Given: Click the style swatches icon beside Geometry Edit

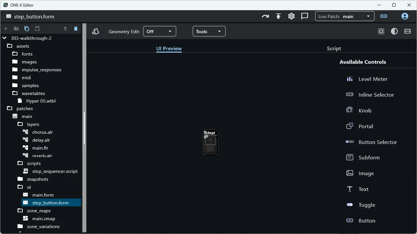Looking at the screenshot, I should [x=96, y=31].
